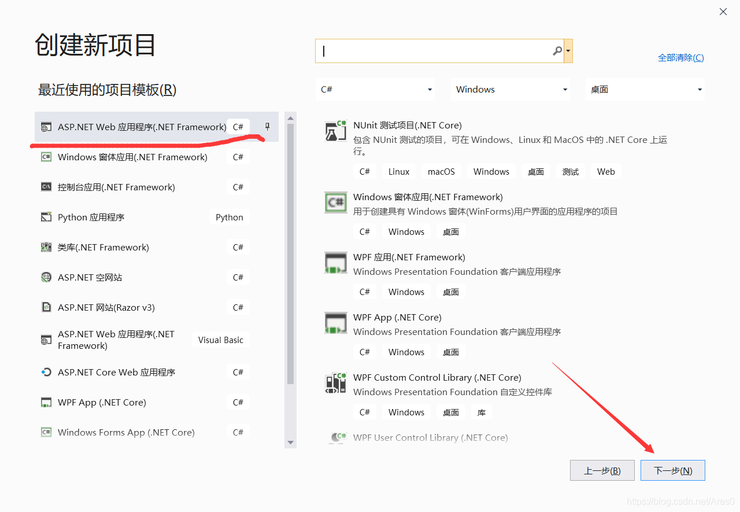
Task: Click inside the template search field
Action: (x=434, y=51)
